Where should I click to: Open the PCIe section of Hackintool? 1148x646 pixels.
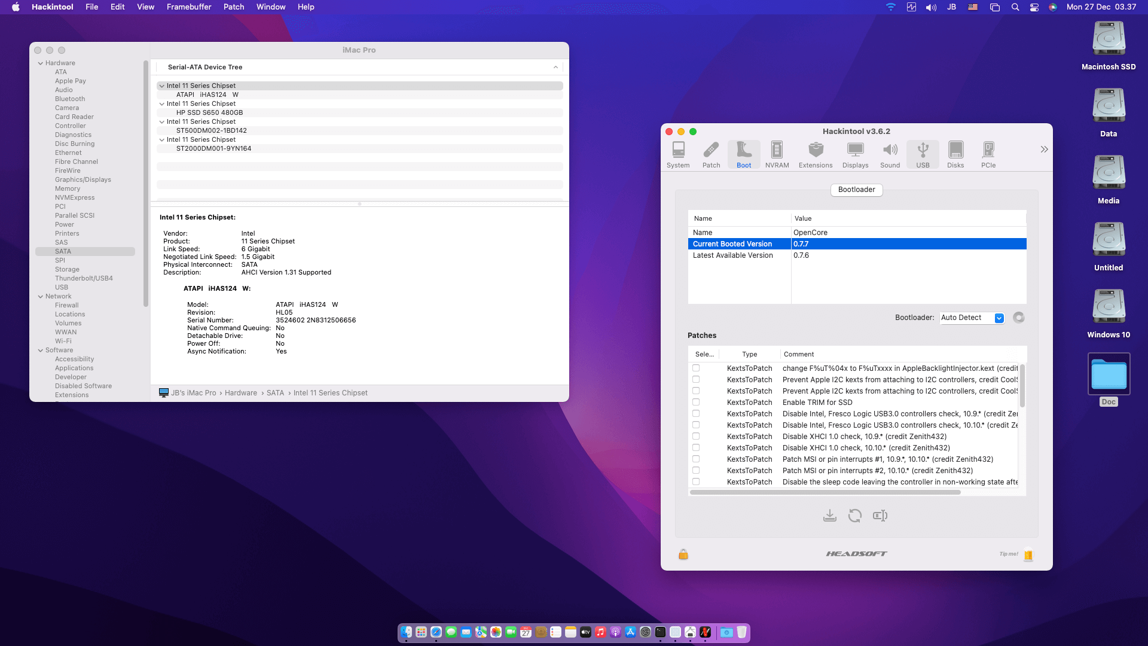point(988,154)
